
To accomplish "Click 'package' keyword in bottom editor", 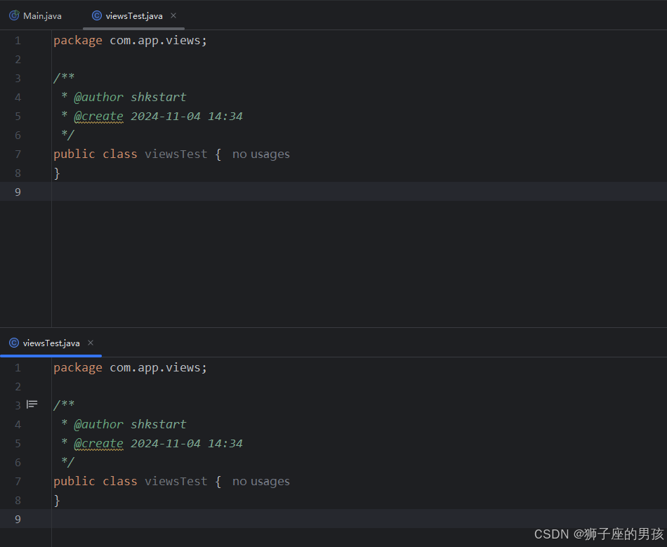I will point(78,367).
